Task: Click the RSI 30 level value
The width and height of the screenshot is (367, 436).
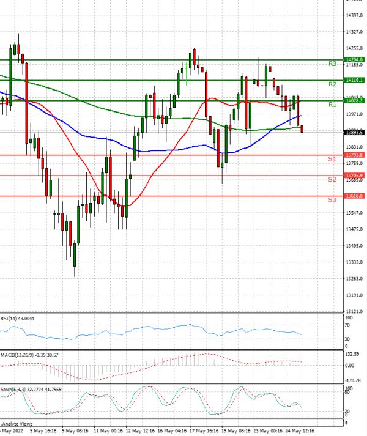Action: tap(347, 339)
